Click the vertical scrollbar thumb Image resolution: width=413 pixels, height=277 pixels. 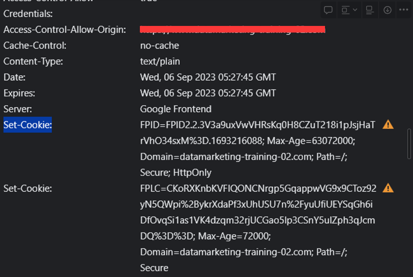click(409, 144)
